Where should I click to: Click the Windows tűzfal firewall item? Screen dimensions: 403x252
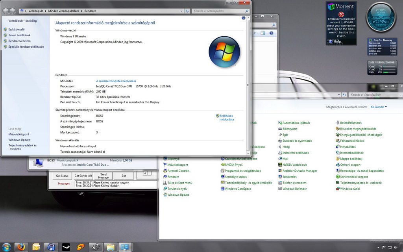pos(349,189)
